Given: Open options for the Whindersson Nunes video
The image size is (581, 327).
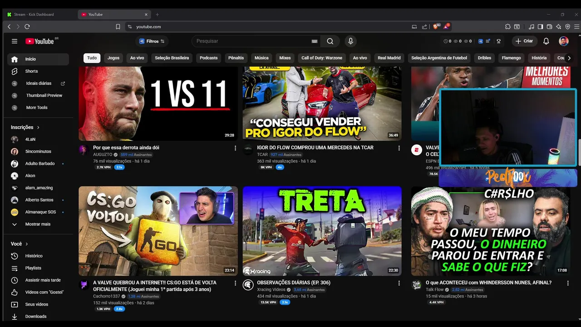Looking at the screenshot, I should click(568, 283).
